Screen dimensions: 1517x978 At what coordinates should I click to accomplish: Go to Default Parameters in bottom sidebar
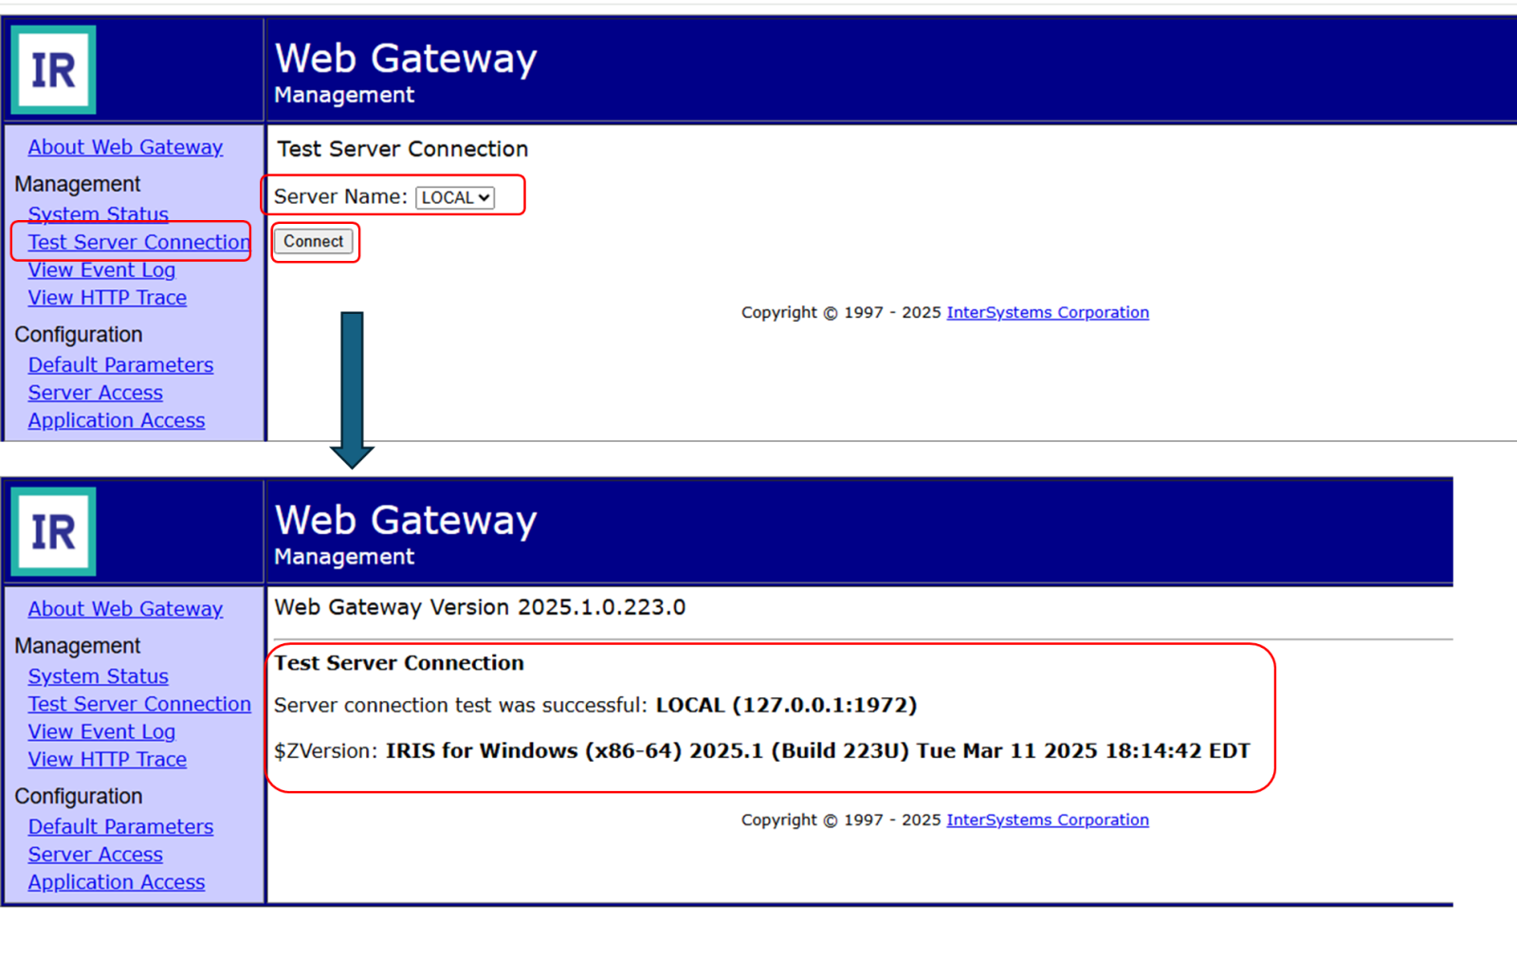(x=120, y=827)
